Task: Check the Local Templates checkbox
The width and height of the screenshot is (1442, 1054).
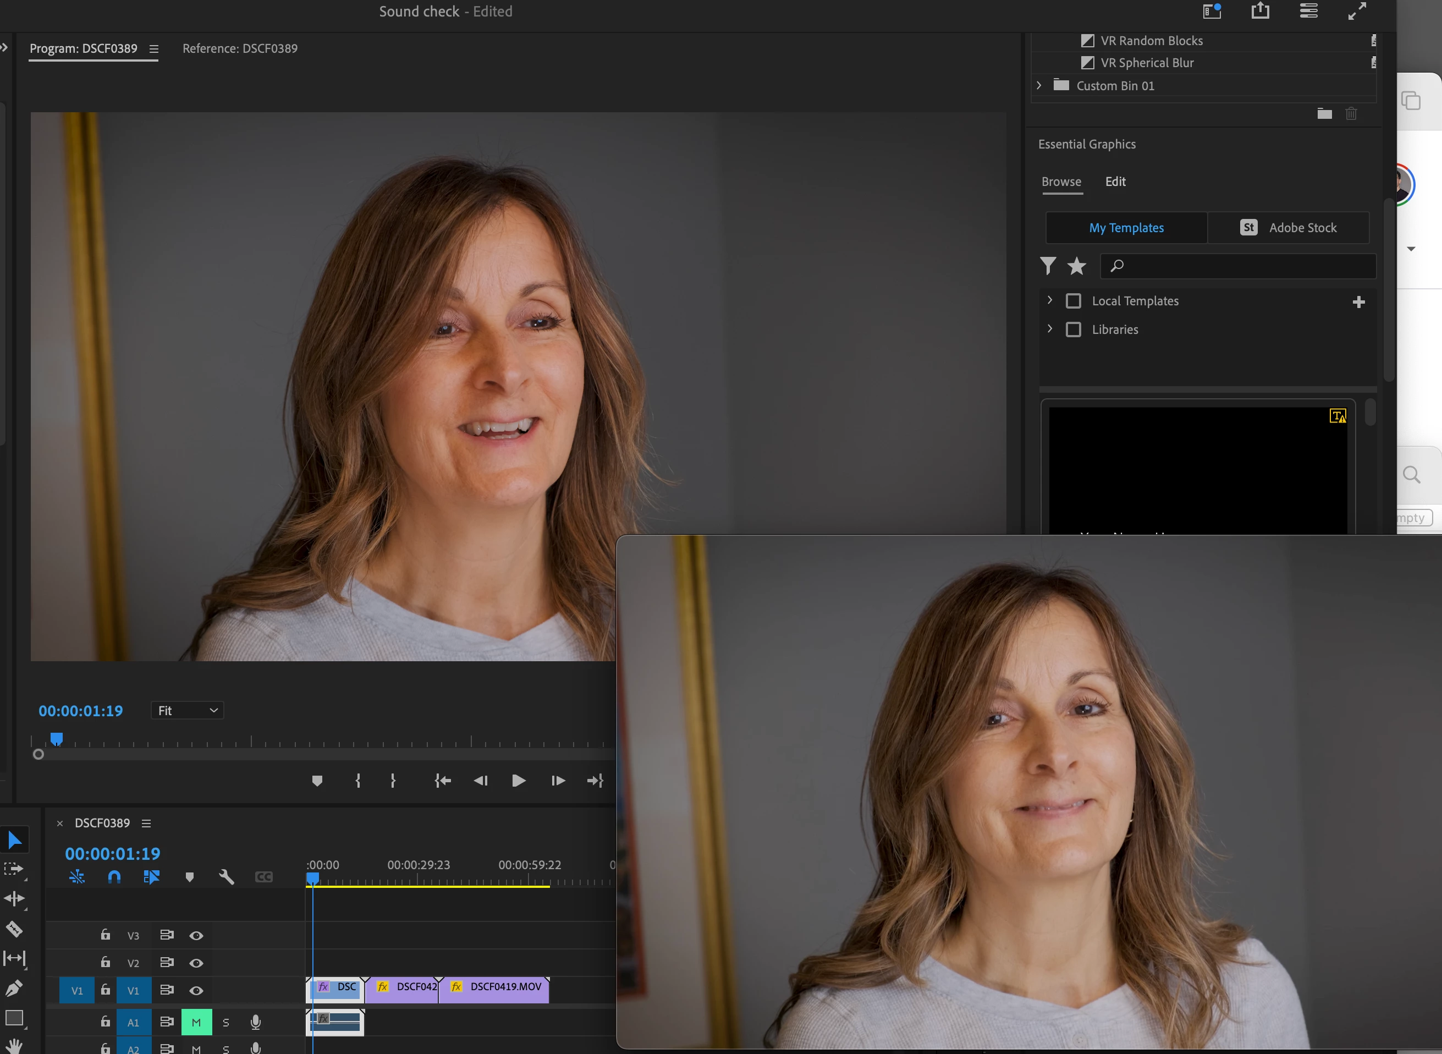Action: 1074,301
